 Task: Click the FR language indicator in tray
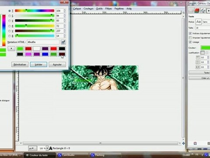point(196,155)
